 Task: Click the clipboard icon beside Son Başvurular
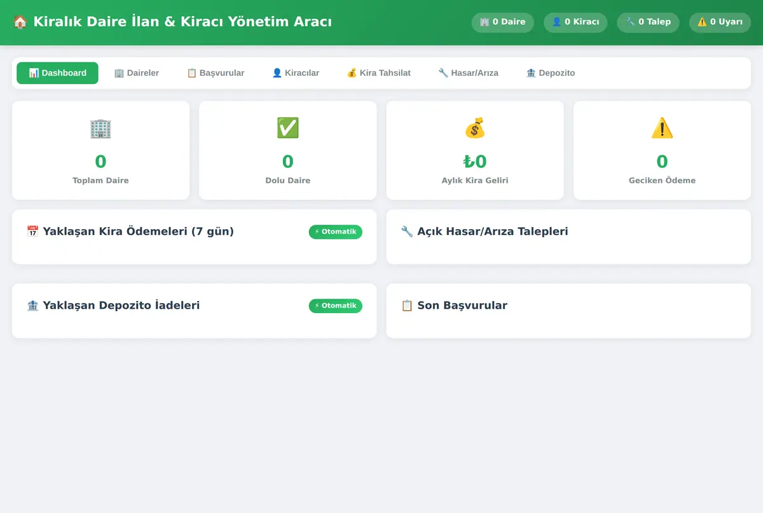click(x=407, y=306)
